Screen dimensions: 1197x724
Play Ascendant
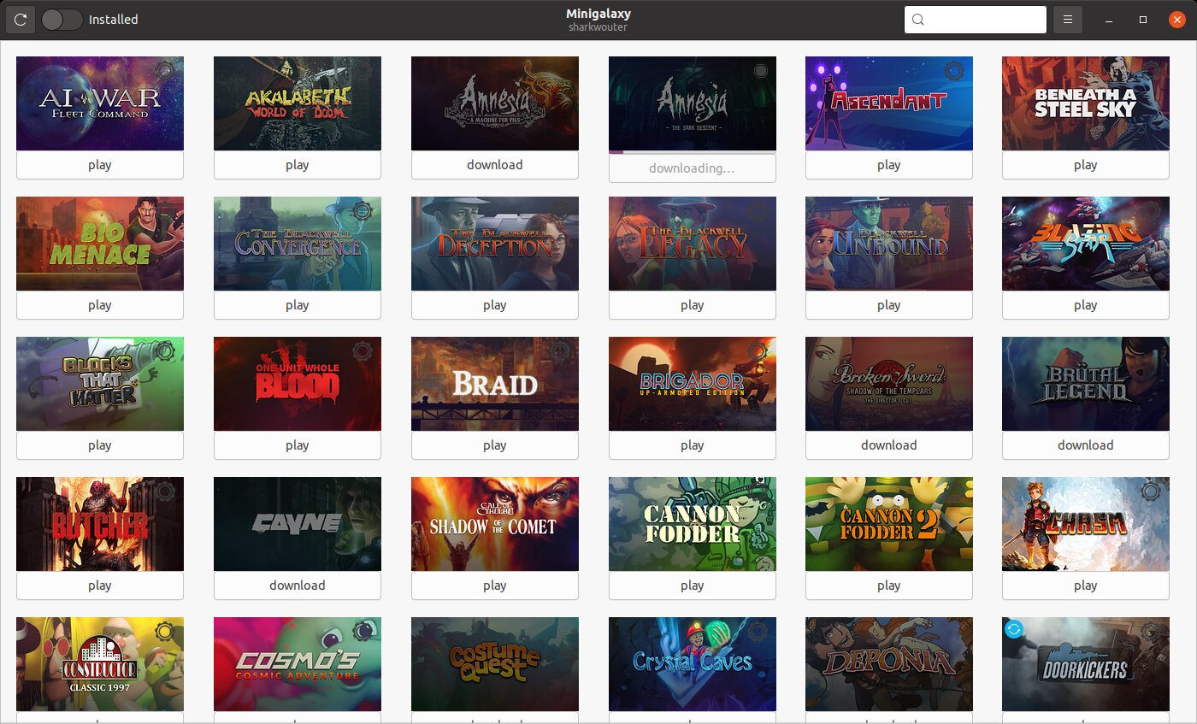(889, 165)
